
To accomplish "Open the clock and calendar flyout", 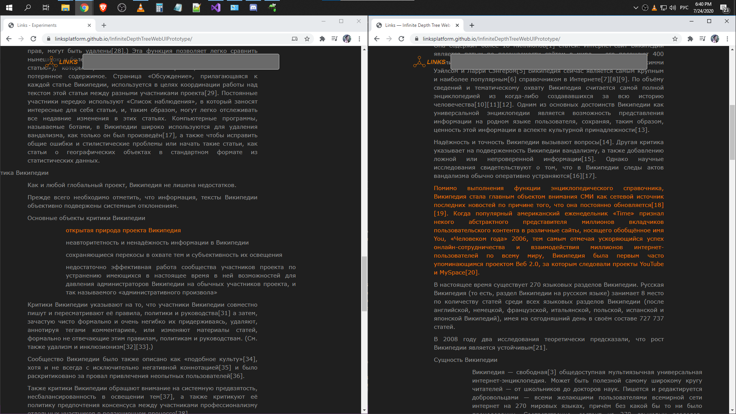I will [703, 8].
